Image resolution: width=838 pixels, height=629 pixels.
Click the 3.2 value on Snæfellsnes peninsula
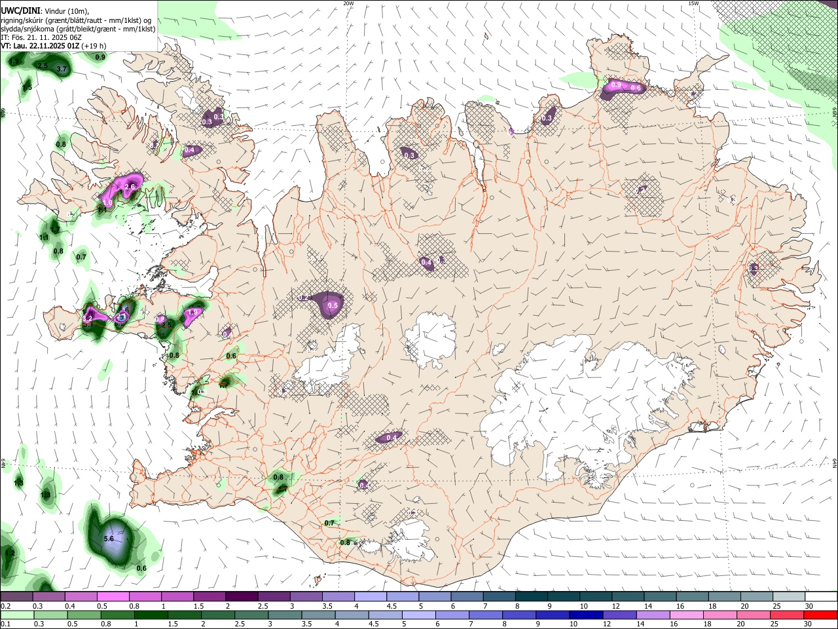(88, 318)
